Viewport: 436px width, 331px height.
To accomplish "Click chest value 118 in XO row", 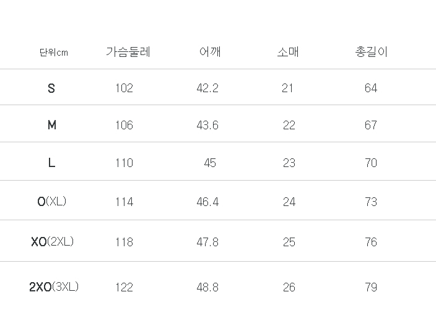I will point(124,242).
